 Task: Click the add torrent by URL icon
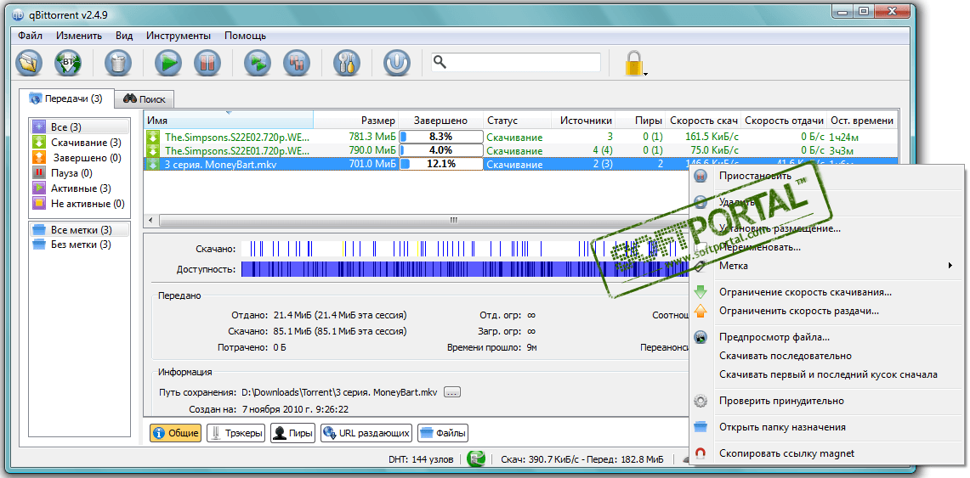68,62
